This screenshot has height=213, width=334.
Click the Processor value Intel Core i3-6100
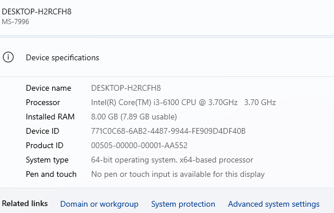(x=183, y=102)
